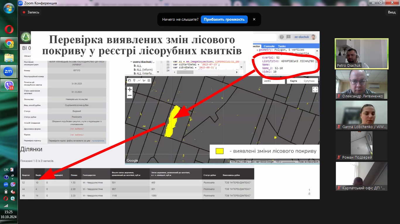Select Роман Подзерей's video thumbnail
This screenshot has height=224, width=400.
(x=362, y=146)
